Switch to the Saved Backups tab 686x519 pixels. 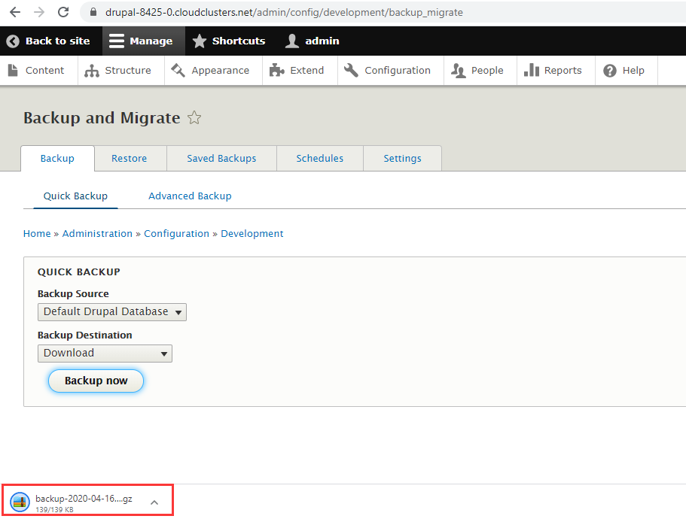click(x=221, y=158)
